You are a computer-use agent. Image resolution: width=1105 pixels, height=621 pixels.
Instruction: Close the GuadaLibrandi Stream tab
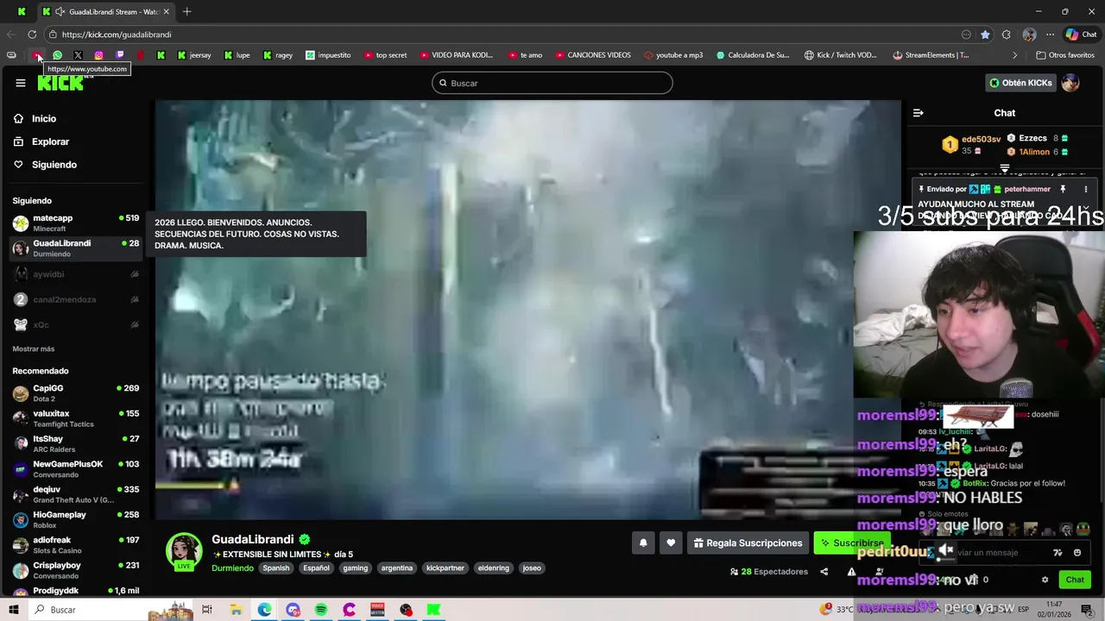[166, 11]
